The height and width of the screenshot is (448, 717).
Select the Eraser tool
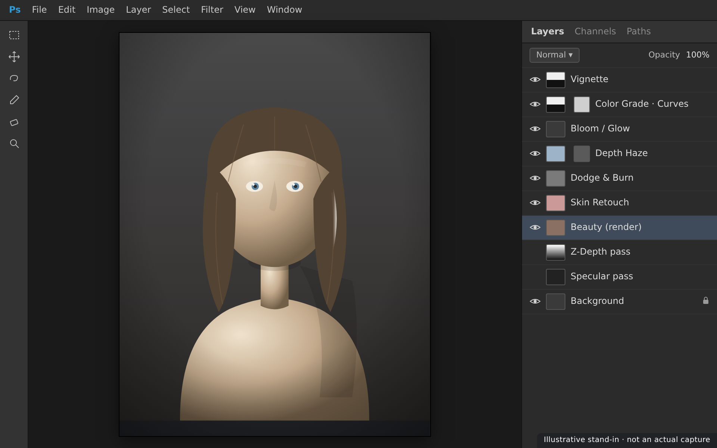click(x=14, y=122)
